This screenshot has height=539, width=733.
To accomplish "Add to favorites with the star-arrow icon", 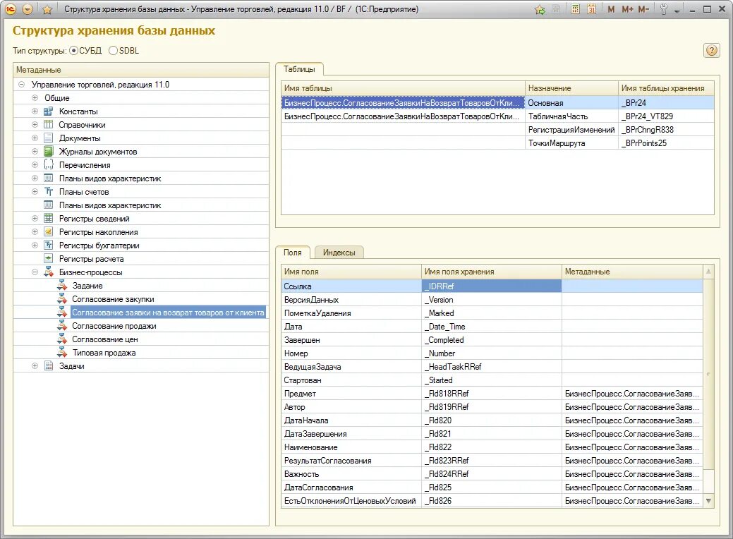I will [x=540, y=9].
